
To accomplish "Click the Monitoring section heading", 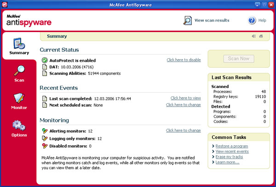I will (x=54, y=121).
